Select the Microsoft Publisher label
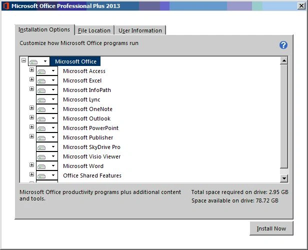The height and width of the screenshot is (250, 308). (x=88, y=137)
